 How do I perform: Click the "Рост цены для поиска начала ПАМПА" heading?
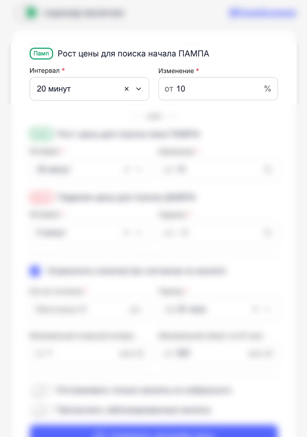click(133, 54)
